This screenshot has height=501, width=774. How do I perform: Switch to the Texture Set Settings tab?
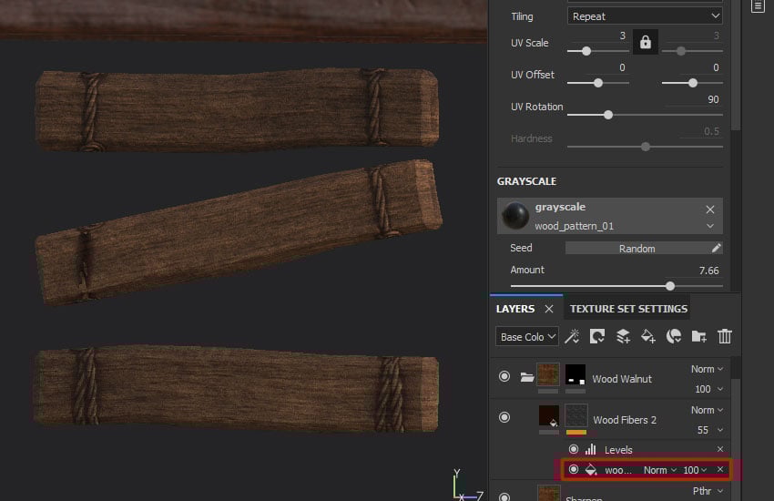click(628, 309)
